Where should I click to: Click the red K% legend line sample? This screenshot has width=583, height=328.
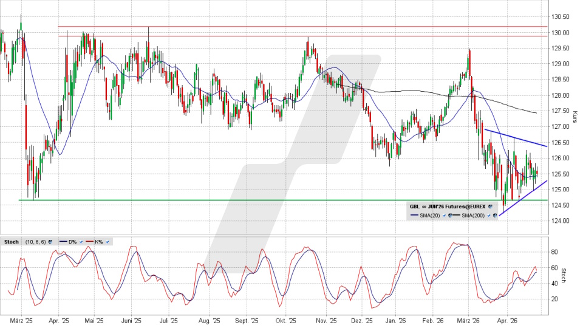click(89, 242)
